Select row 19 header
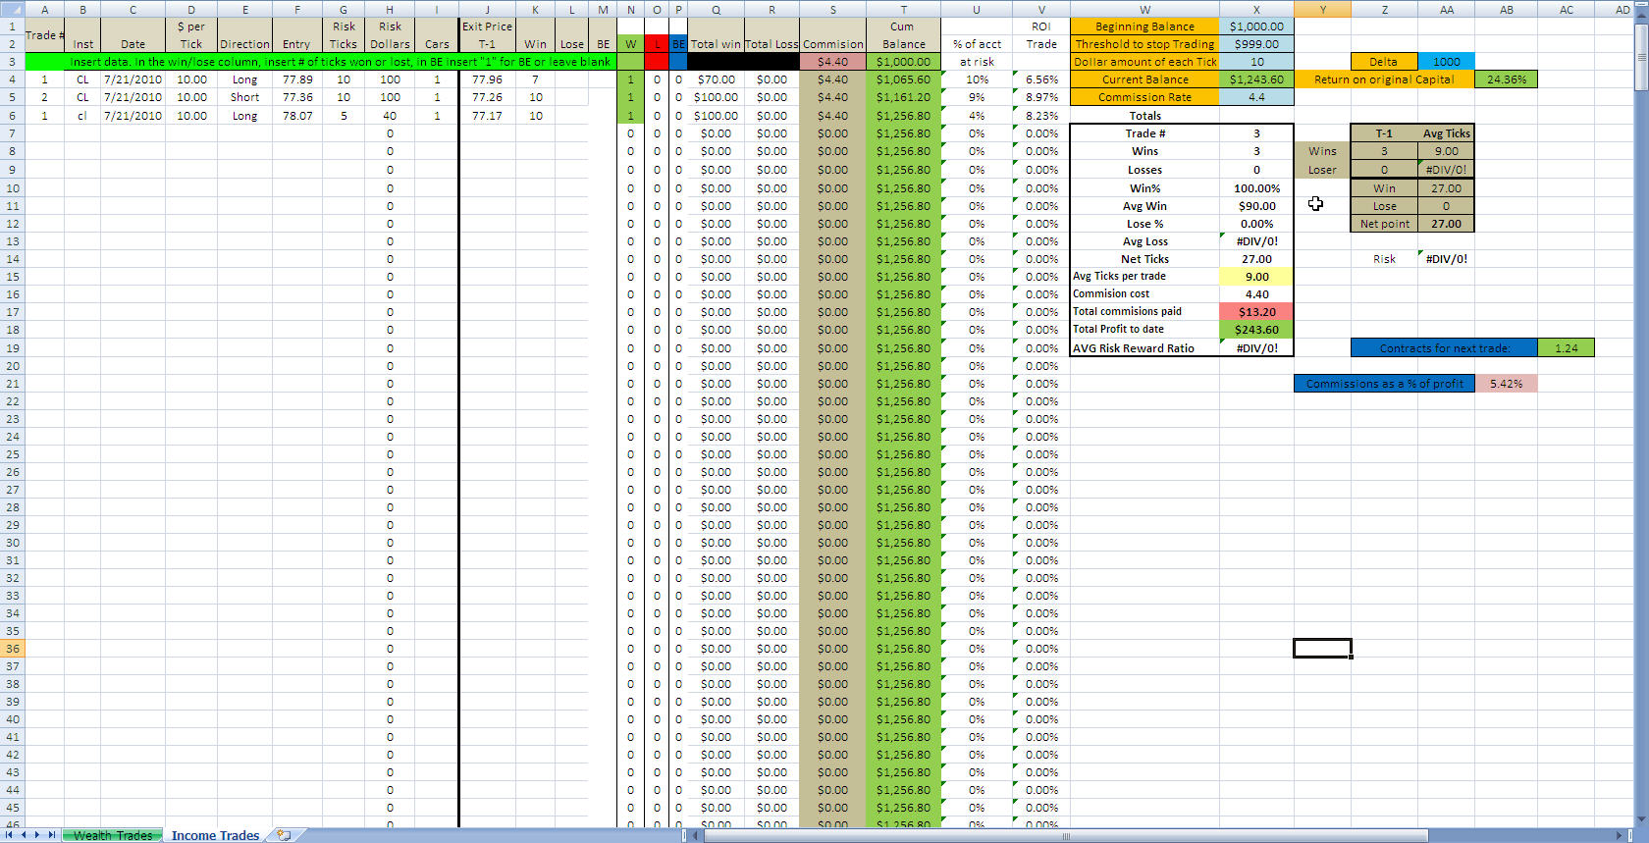Image resolution: width=1649 pixels, height=843 pixels. pos(12,347)
